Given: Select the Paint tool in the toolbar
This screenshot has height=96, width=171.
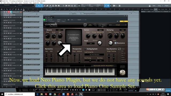Looking at the screenshot, I should pyautogui.click(x=50, y=6).
